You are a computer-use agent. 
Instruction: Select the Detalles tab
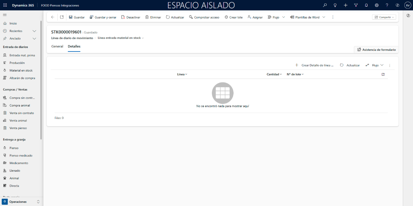74,46
